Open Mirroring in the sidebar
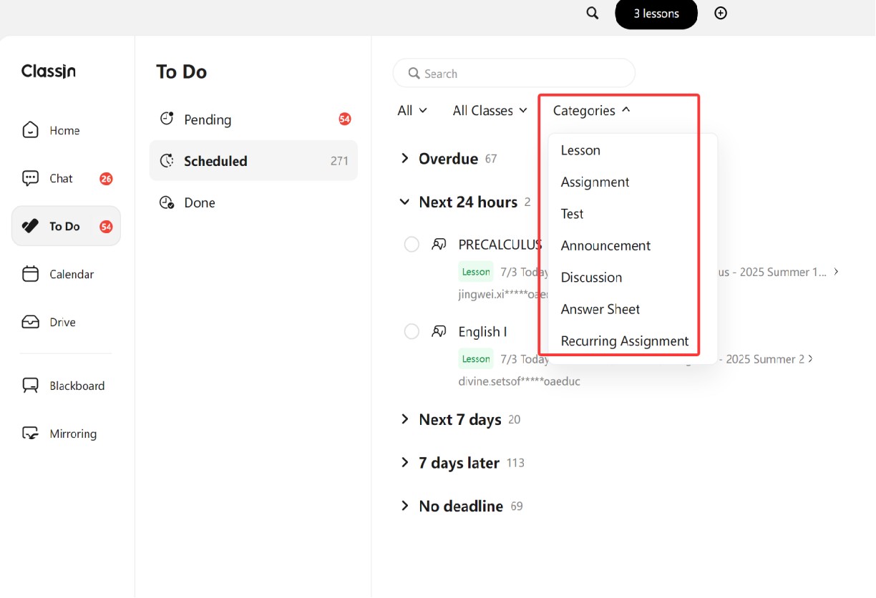 point(72,433)
